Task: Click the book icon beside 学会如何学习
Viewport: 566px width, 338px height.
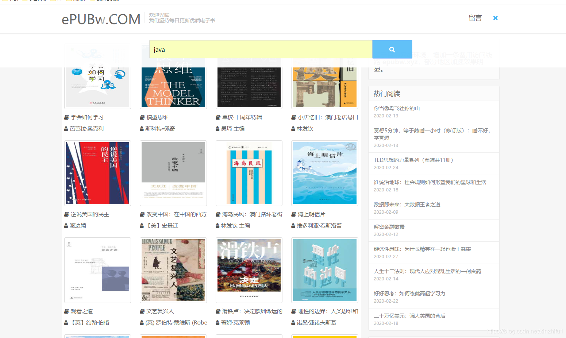Action: pos(67,117)
